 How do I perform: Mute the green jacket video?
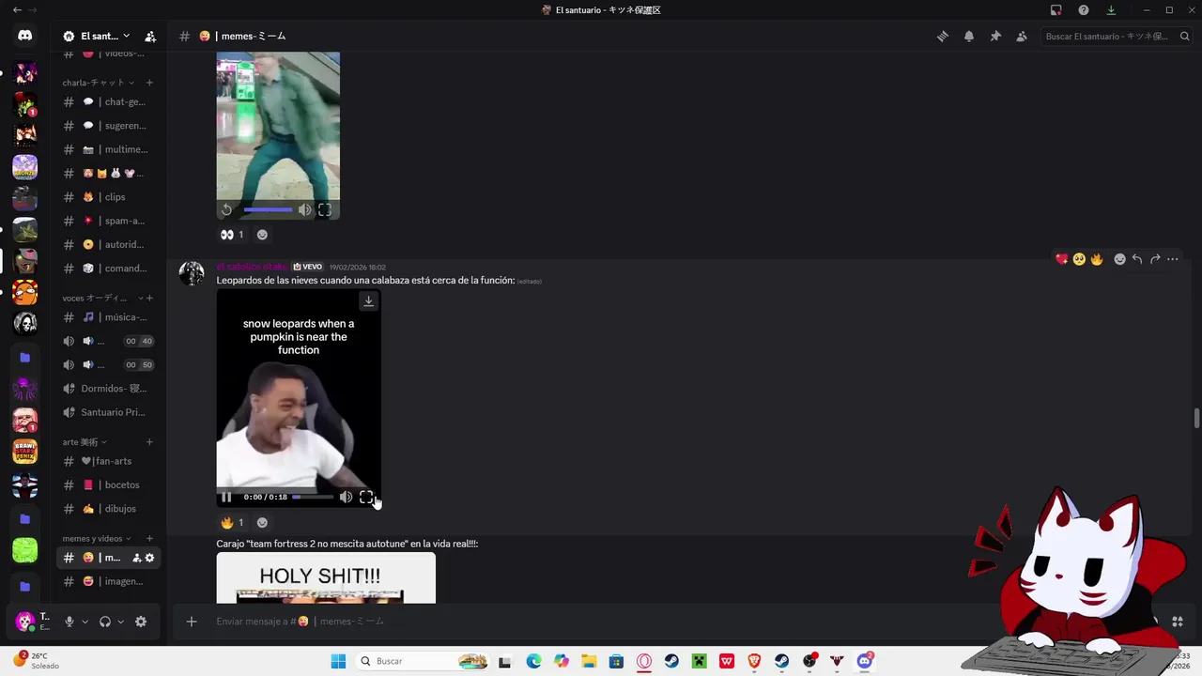[304, 210]
